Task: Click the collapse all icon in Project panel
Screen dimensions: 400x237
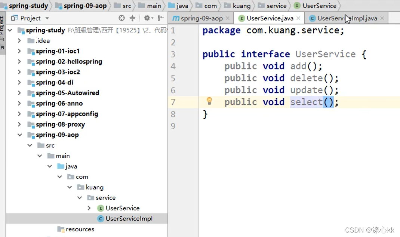Action: [x=132, y=18]
